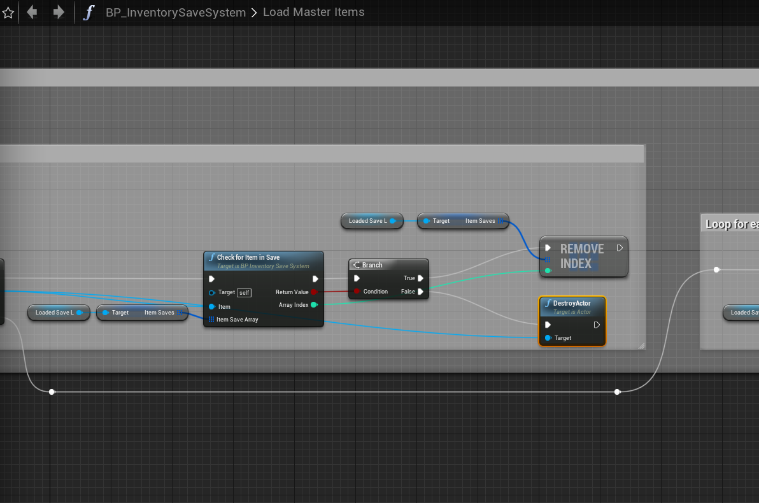759x503 pixels.
Task: Click the Branch True output pin
Action: tap(421, 278)
